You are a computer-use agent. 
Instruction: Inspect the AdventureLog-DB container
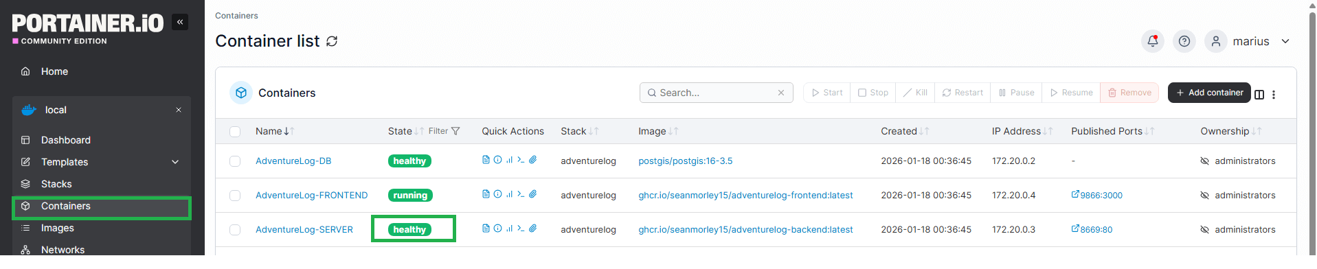497,160
